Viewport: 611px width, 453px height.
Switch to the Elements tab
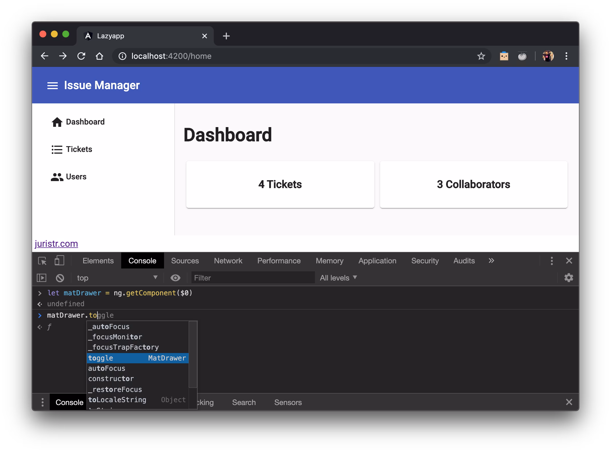98,261
